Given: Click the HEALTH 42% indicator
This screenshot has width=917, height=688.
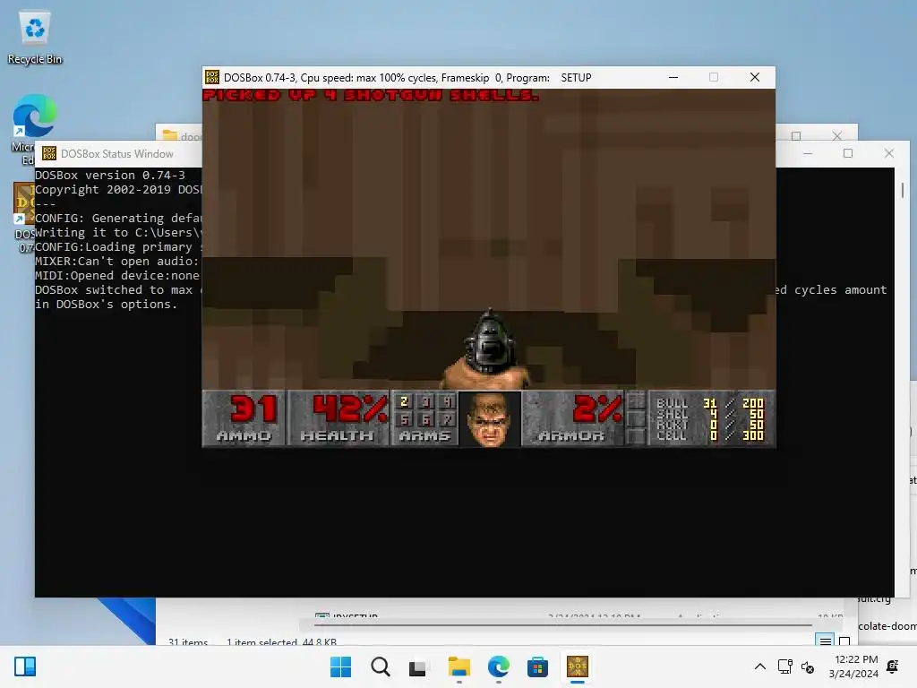Looking at the screenshot, I should (x=339, y=419).
